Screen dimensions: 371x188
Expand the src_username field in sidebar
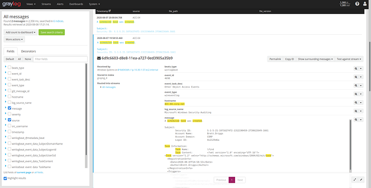[6, 125]
